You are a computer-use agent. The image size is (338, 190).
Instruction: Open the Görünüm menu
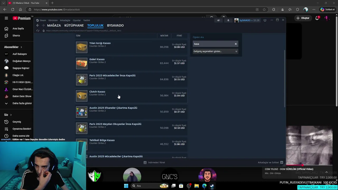53,20
